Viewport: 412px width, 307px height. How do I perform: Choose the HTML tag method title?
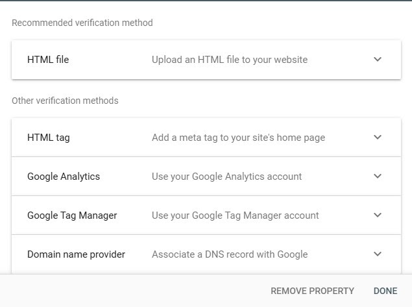(49, 138)
